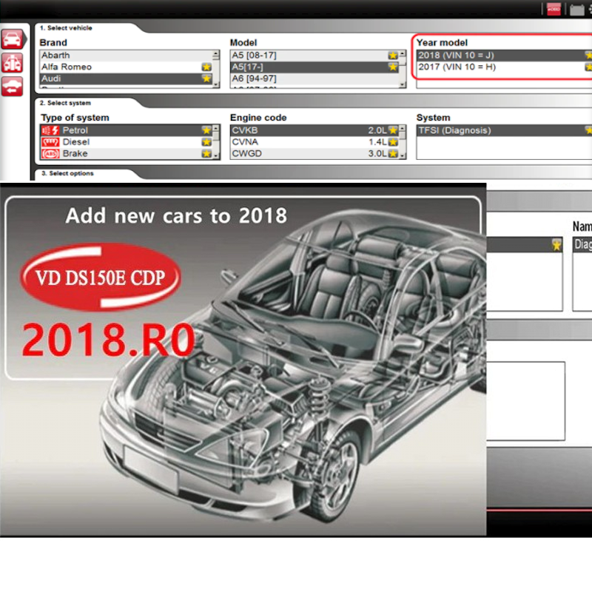
Task: Click the Brand list scroll up arrow
Action: (x=216, y=55)
